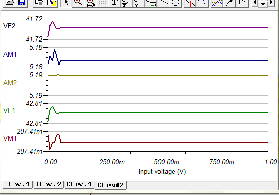Switch to the TR result1 tab
The image size is (279, 195).
click(17, 184)
